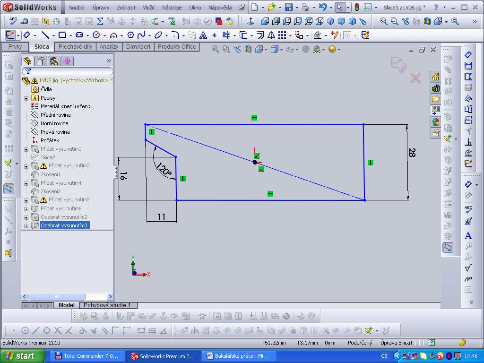Select Přední rovina in feature tree
The width and height of the screenshot is (484, 363).
click(x=56, y=115)
